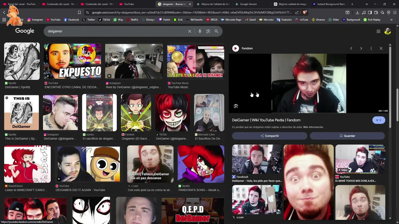Open the Más información copyright link
This screenshot has height=224, width=399.
(313, 127)
